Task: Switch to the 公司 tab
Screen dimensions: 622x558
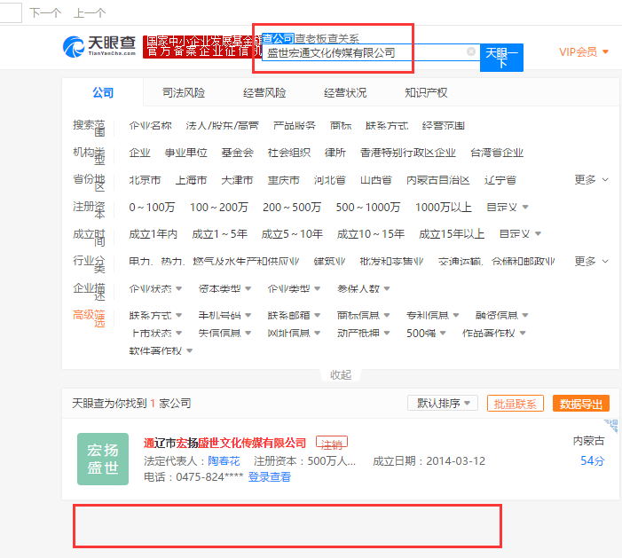Action: (x=103, y=93)
